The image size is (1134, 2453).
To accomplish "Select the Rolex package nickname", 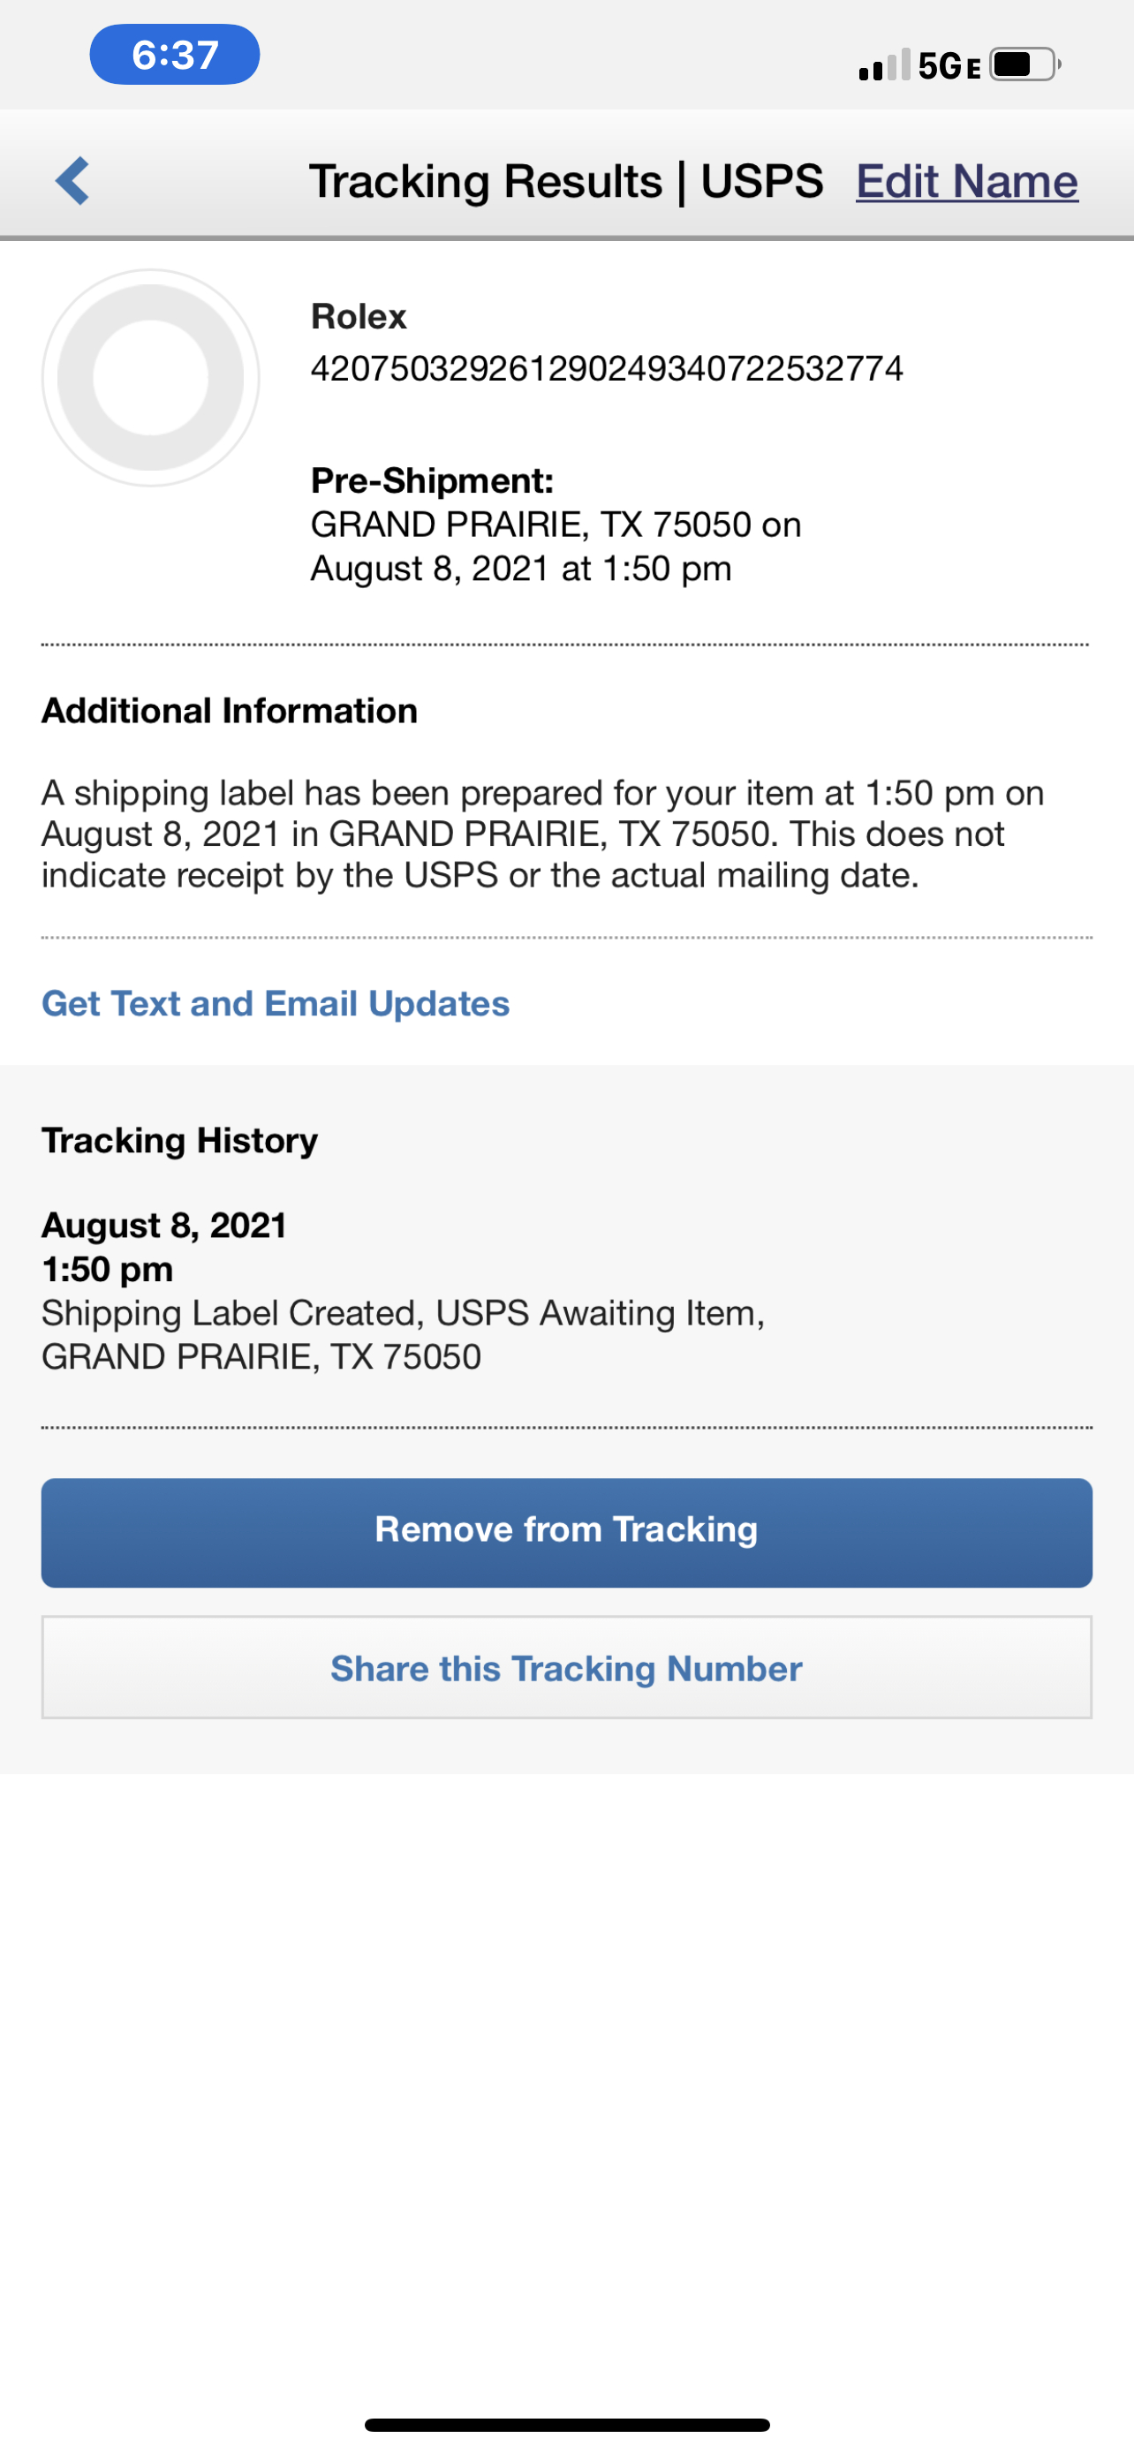I will click(359, 316).
